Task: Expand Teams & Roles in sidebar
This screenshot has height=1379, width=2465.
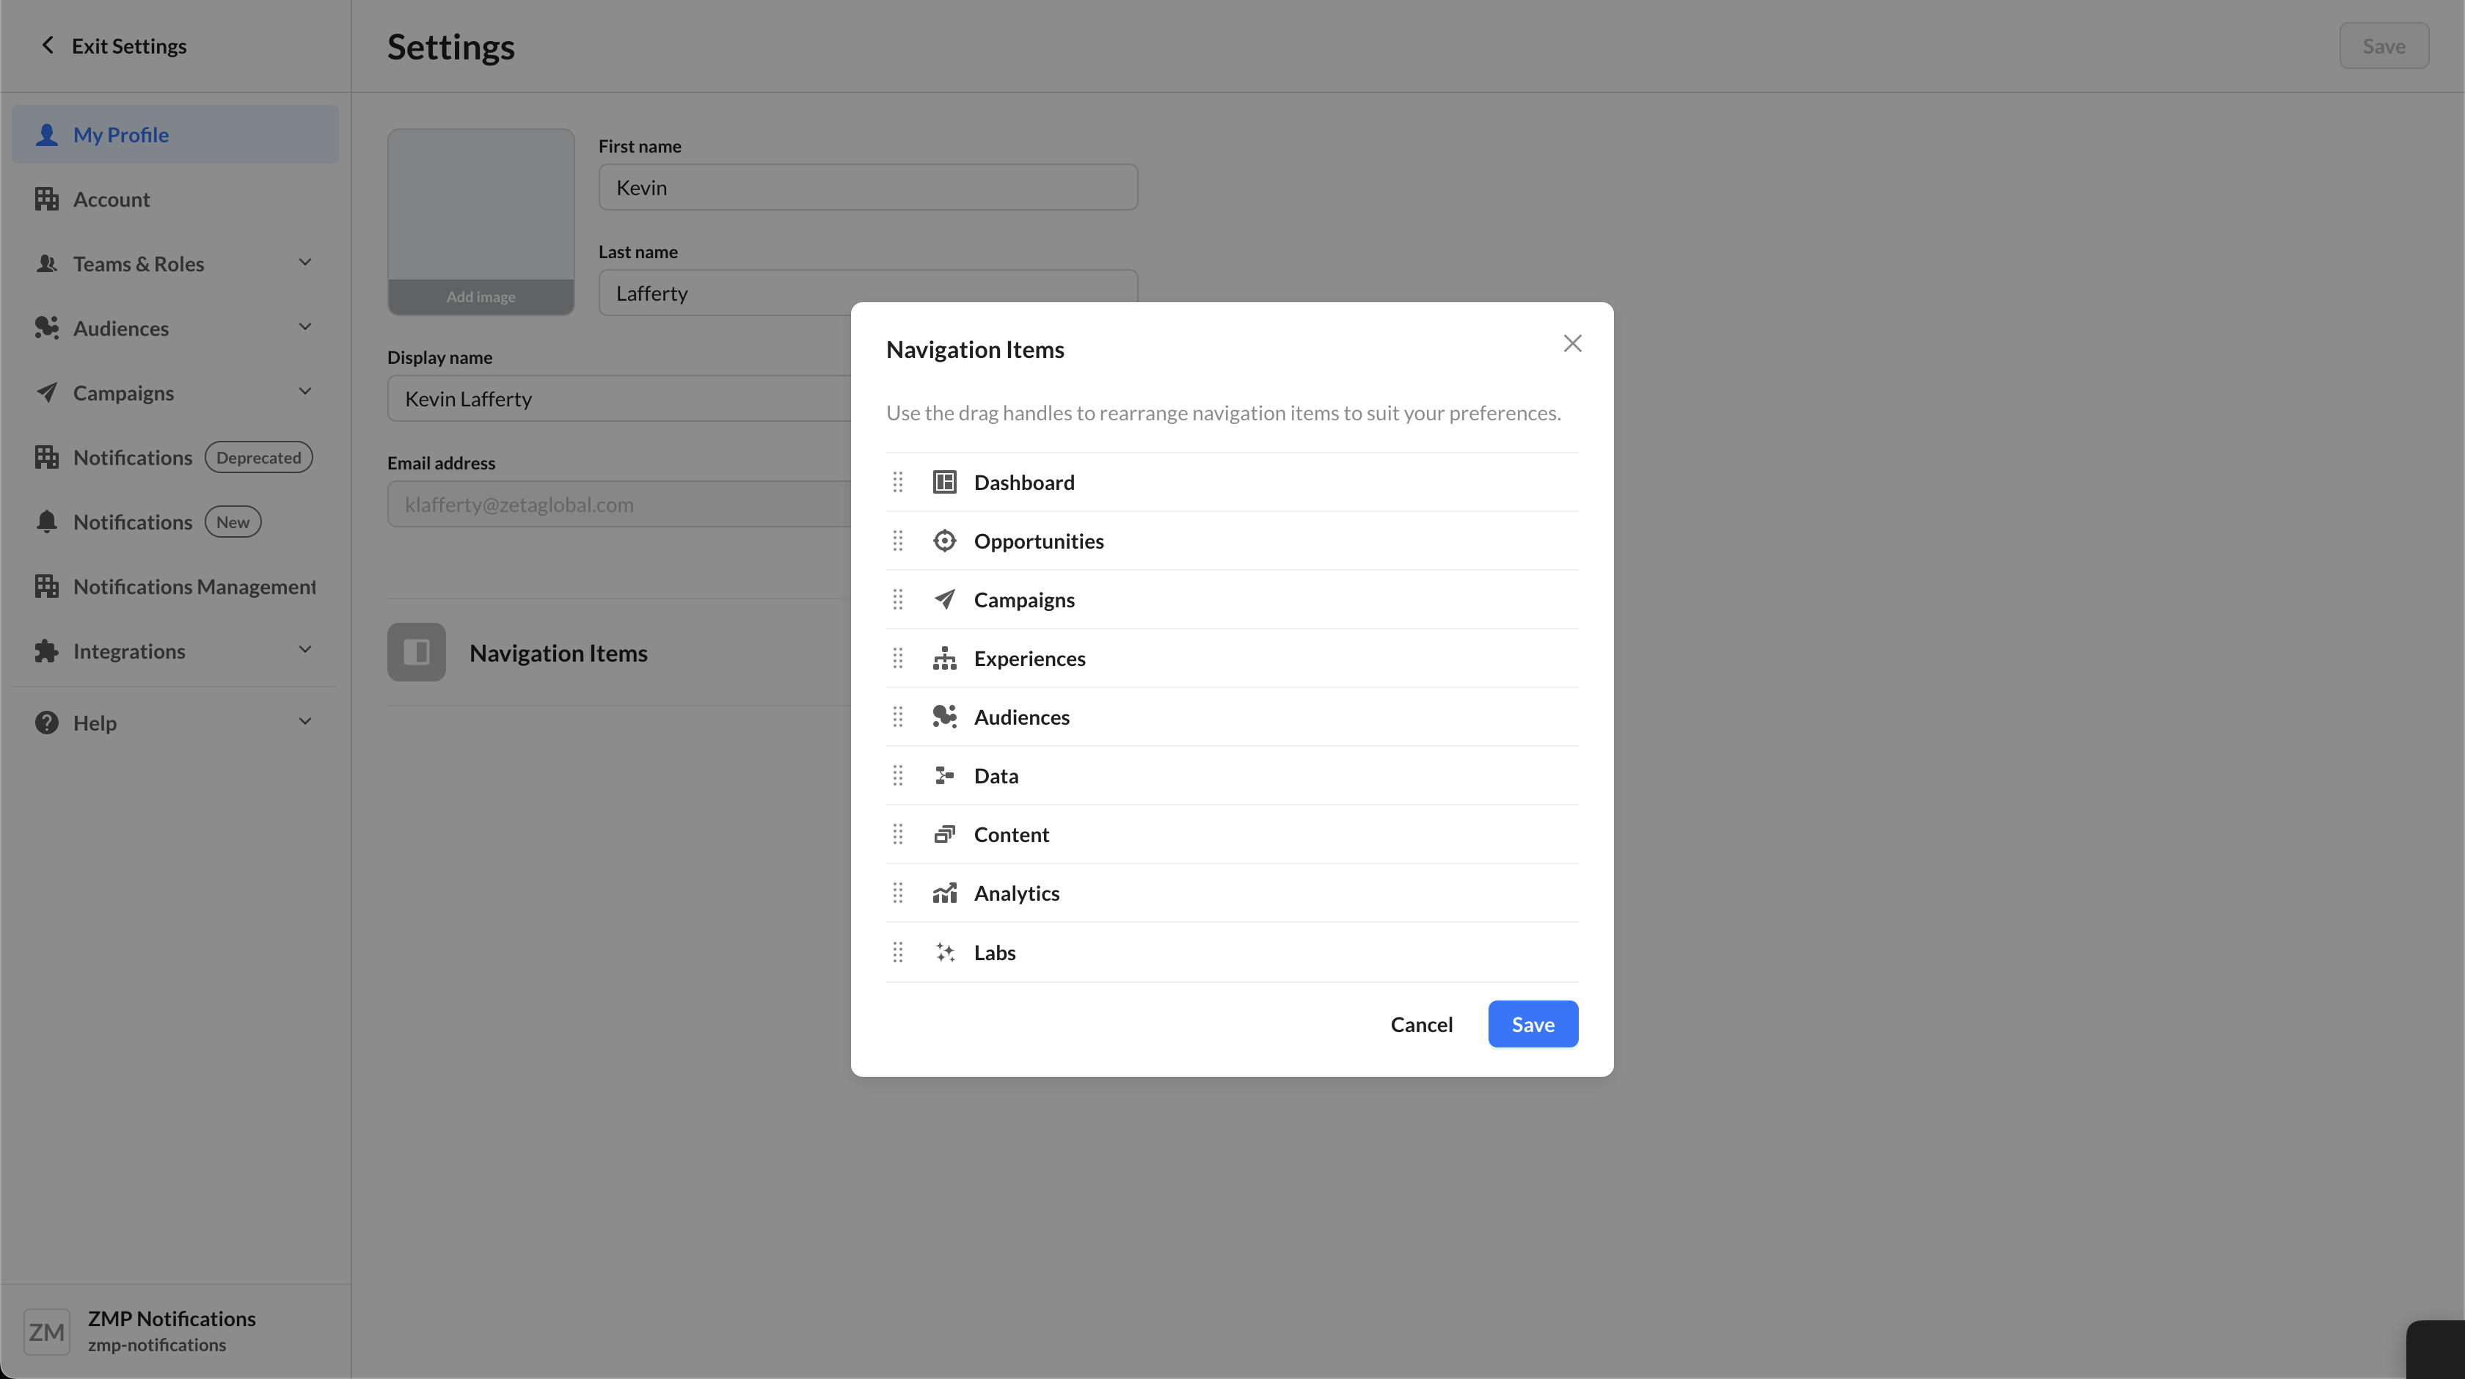Action: (x=305, y=263)
